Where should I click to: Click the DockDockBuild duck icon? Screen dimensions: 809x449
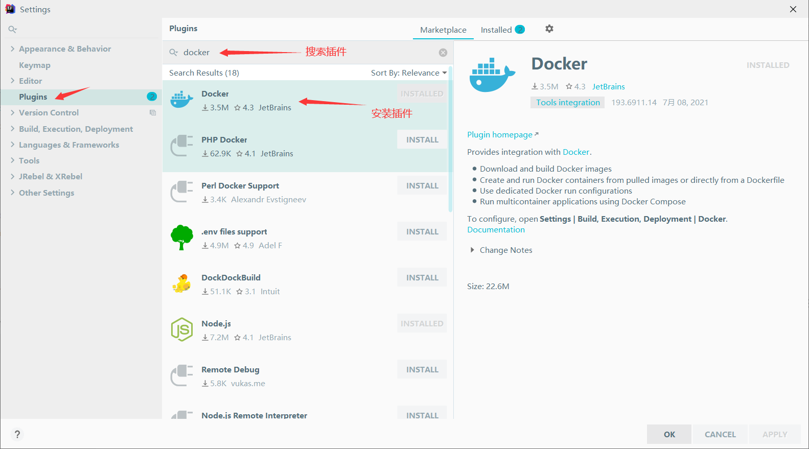click(181, 283)
